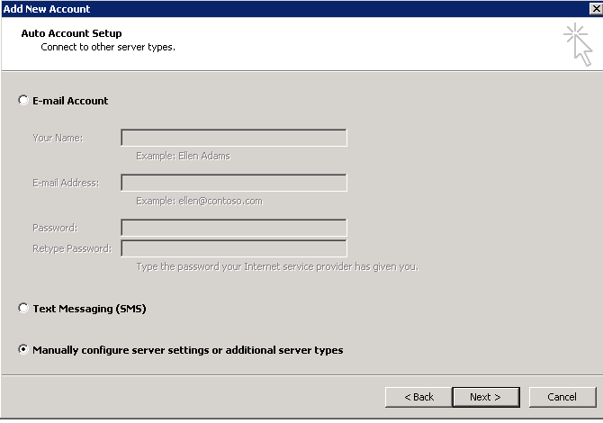Click the Retype Password field
The image size is (603, 423).
coord(234,248)
